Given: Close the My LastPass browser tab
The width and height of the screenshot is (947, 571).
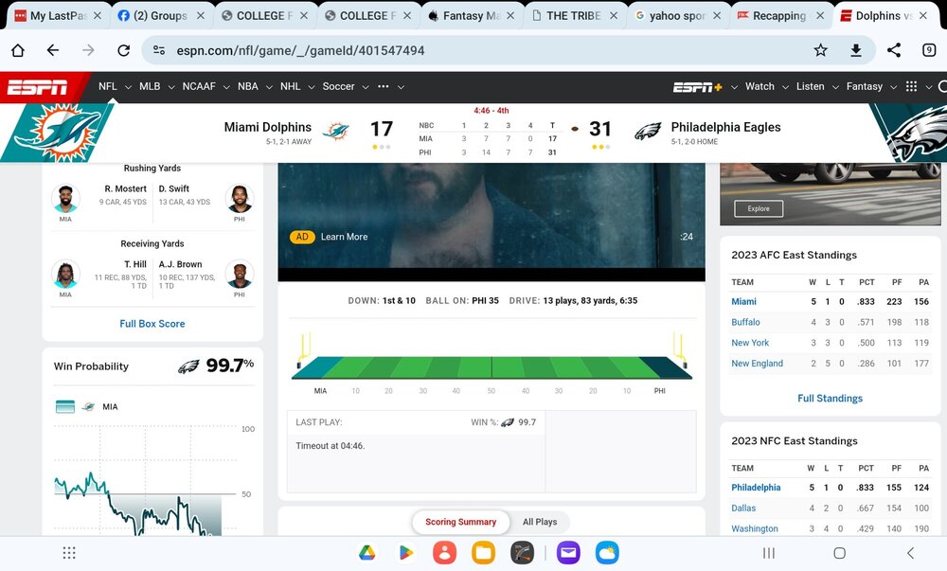Looking at the screenshot, I should coord(98,16).
